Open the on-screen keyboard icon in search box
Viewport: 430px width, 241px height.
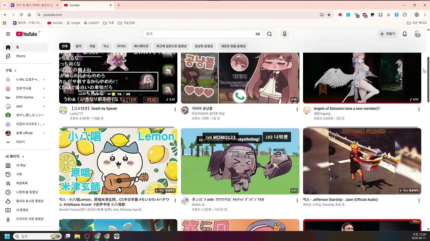(258, 34)
